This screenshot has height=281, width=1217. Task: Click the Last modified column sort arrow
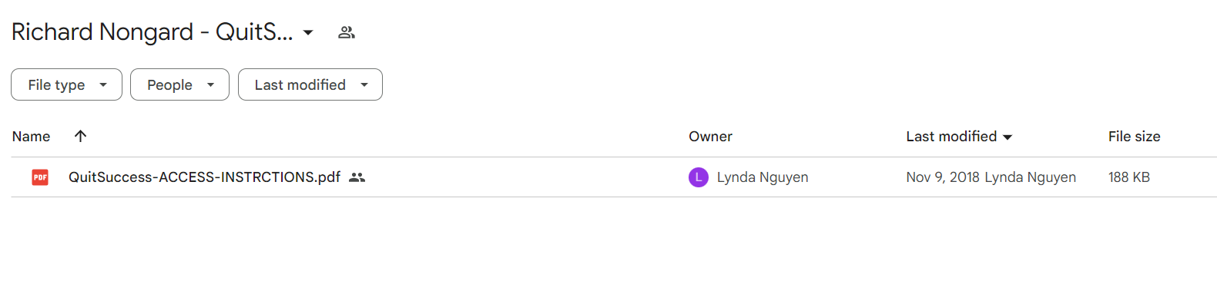(1007, 137)
